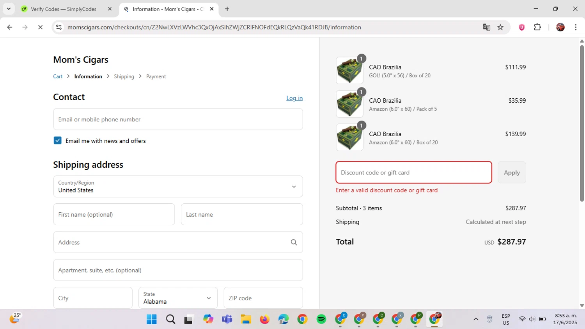The height and width of the screenshot is (329, 585).
Task: Open the volume speaker tray icon
Action: pyautogui.click(x=532, y=319)
